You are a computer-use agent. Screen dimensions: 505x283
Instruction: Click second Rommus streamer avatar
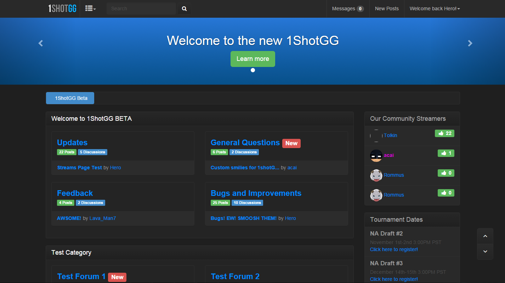[x=376, y=195]
